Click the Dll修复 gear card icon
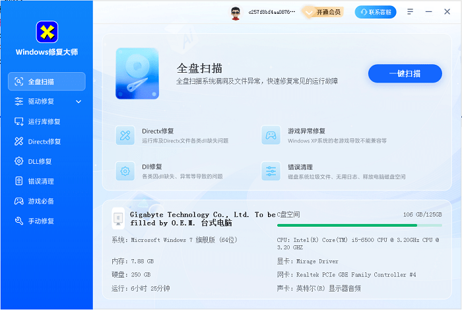 click(125, 171)
